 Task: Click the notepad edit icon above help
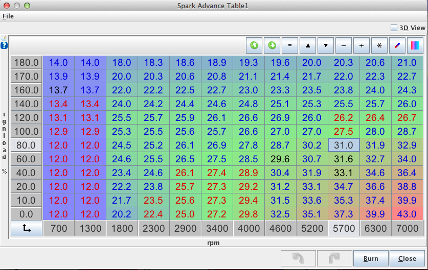click(4, 38)
